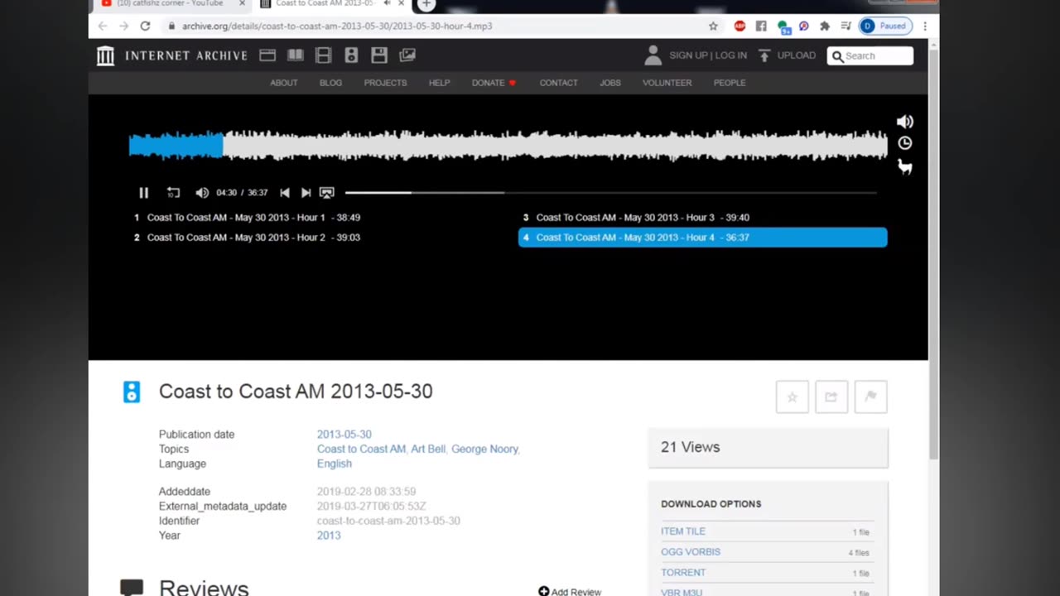Click Add Review

[570, 592]
